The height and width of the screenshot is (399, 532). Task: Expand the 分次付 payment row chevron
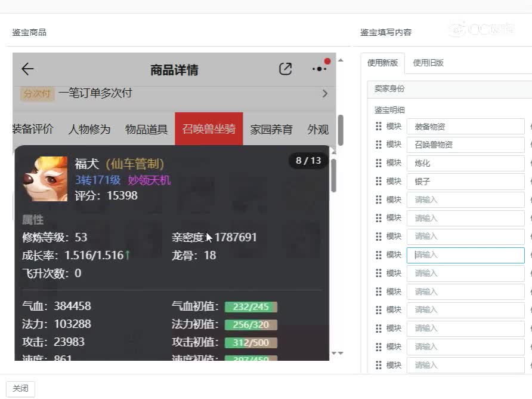click(x=324, y=93)
